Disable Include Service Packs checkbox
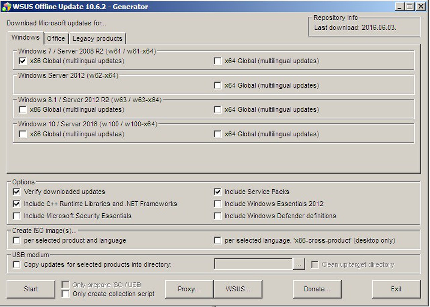 (x=218, y=192)
